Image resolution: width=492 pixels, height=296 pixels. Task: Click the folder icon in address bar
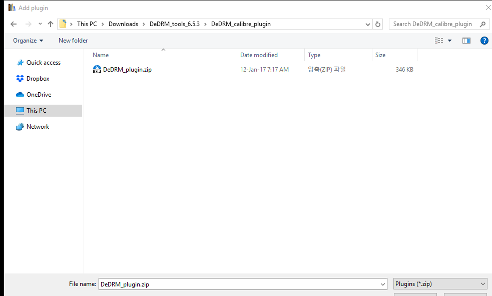click(x=63, y=24)
